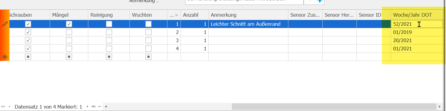The width and height of the screenshot is (446, 111).
Task: Click the new-row star indicator
Action: pos(5,56)
